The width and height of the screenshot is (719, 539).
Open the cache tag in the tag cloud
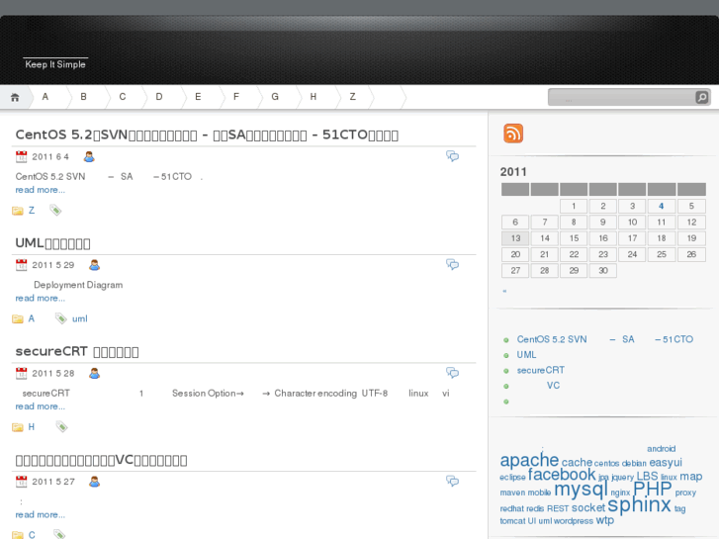point(577,463)
